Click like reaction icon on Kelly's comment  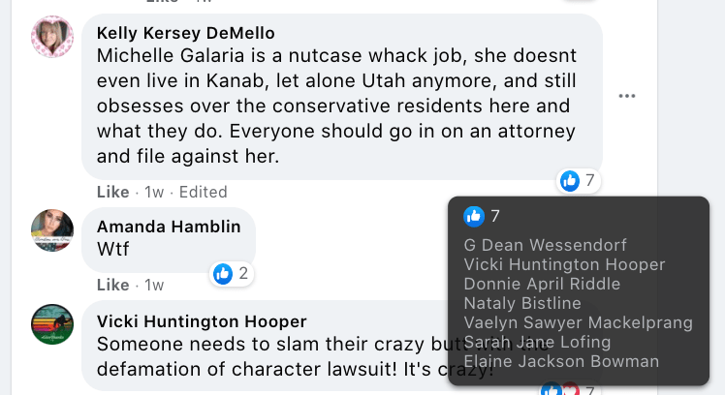click(x=570, y=180)
